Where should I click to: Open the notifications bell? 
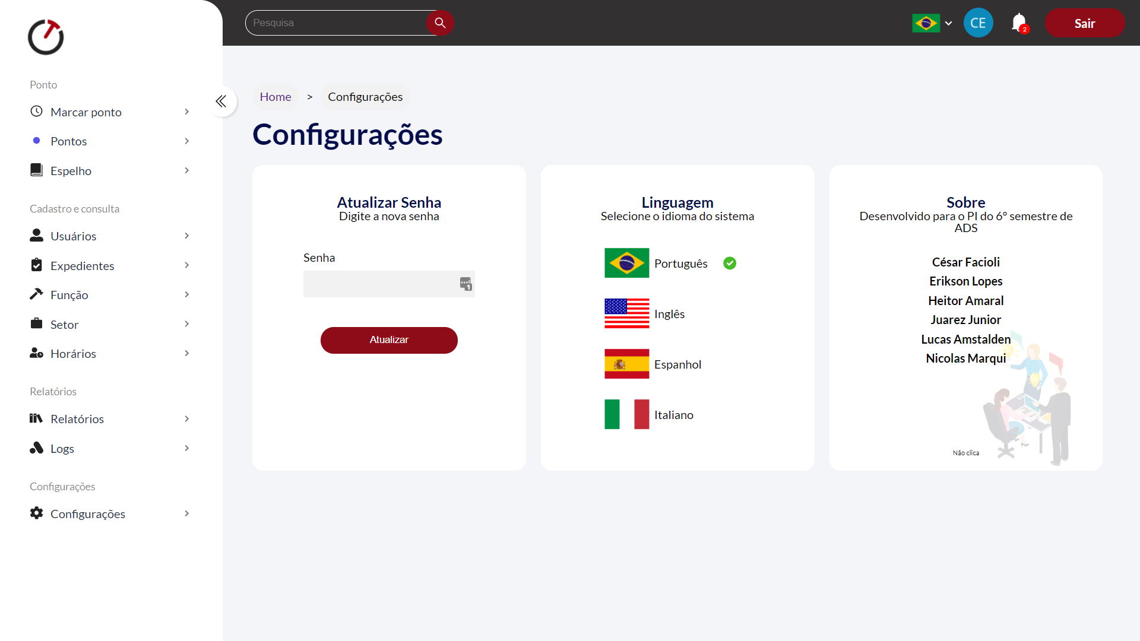(1019, 23)
